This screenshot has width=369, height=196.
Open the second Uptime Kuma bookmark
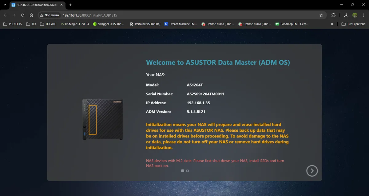coord(255,24)
